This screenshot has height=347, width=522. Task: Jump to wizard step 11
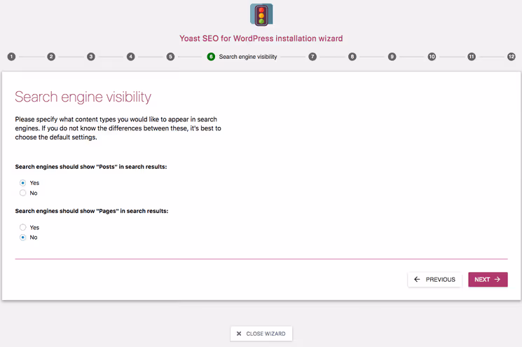[472, 57]
